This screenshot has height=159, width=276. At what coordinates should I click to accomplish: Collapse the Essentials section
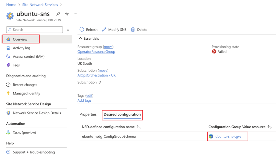click(81, 39)
